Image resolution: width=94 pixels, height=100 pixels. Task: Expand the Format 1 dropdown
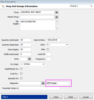[81, 6]
